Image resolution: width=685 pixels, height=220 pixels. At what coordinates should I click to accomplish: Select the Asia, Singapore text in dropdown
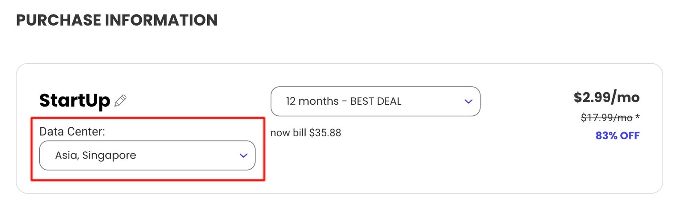(95, 155)
